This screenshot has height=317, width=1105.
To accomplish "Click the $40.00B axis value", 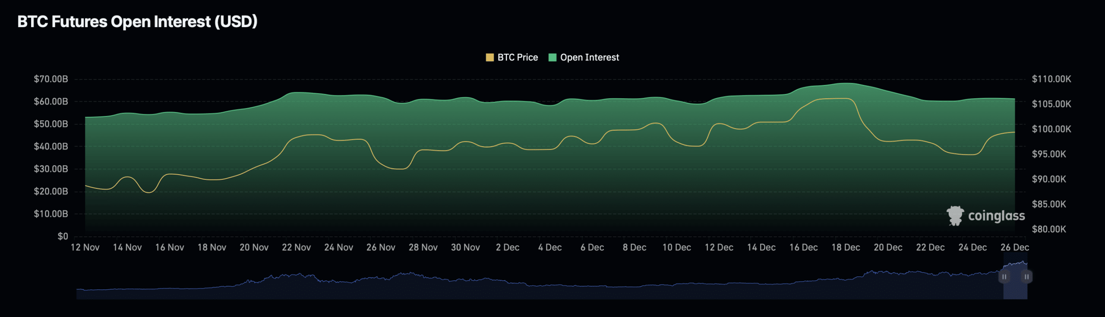I will (x=51, y=147).
